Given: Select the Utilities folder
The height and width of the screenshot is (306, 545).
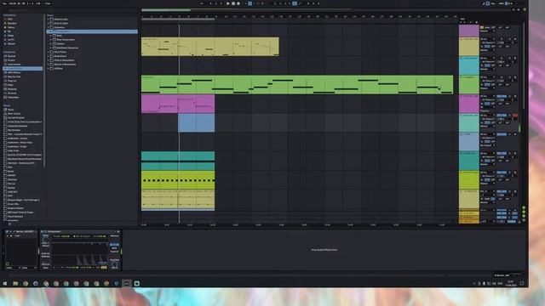Looking at the screenshot, I should [59, 69].
